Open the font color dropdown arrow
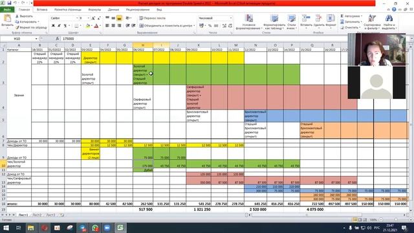Viewport: 414px width, 233px height. pyautogui.click(x=100, y=26)
